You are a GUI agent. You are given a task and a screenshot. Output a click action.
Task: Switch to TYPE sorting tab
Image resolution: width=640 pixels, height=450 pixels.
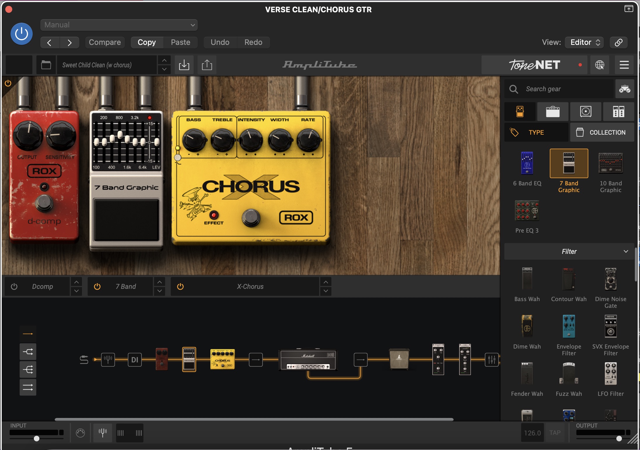[x=536, y=132]
